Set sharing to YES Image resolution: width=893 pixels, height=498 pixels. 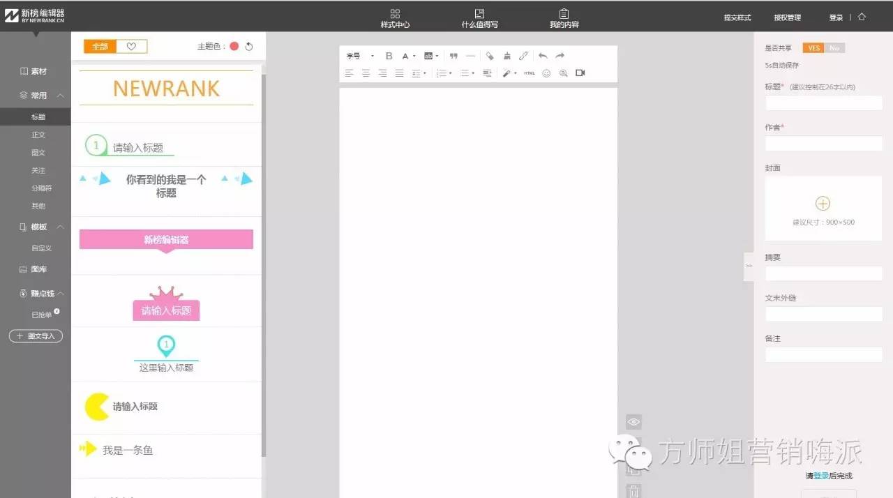pos(813,48)
